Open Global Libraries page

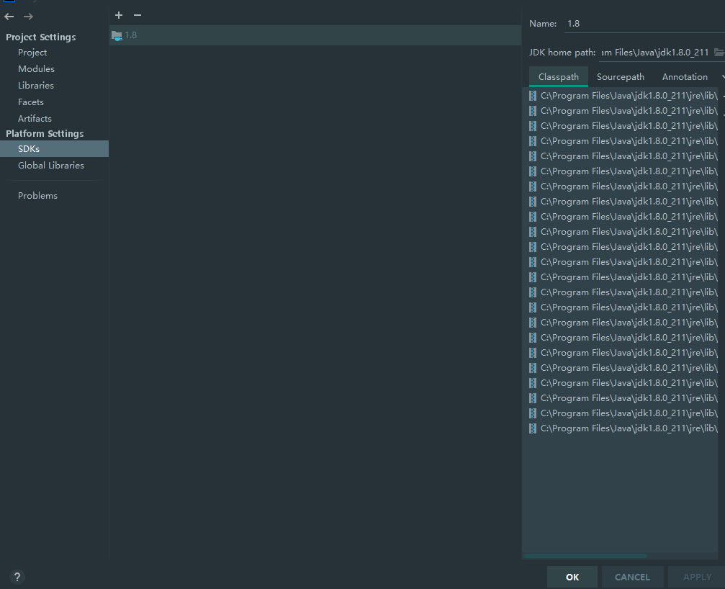click(x=51, y=166)
